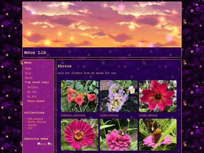The width and height of the screenshot is (204, 153).
Task: Click the 'collections' sidebar heading
Action: (x=34, y=113)
